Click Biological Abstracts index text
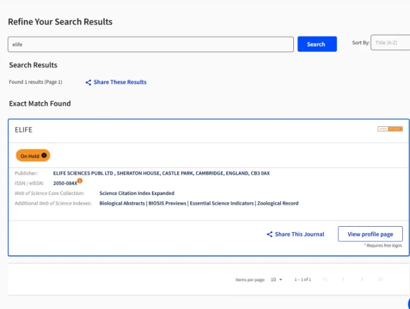The width and height of the screenshot is (410, 309). (122, 203)
